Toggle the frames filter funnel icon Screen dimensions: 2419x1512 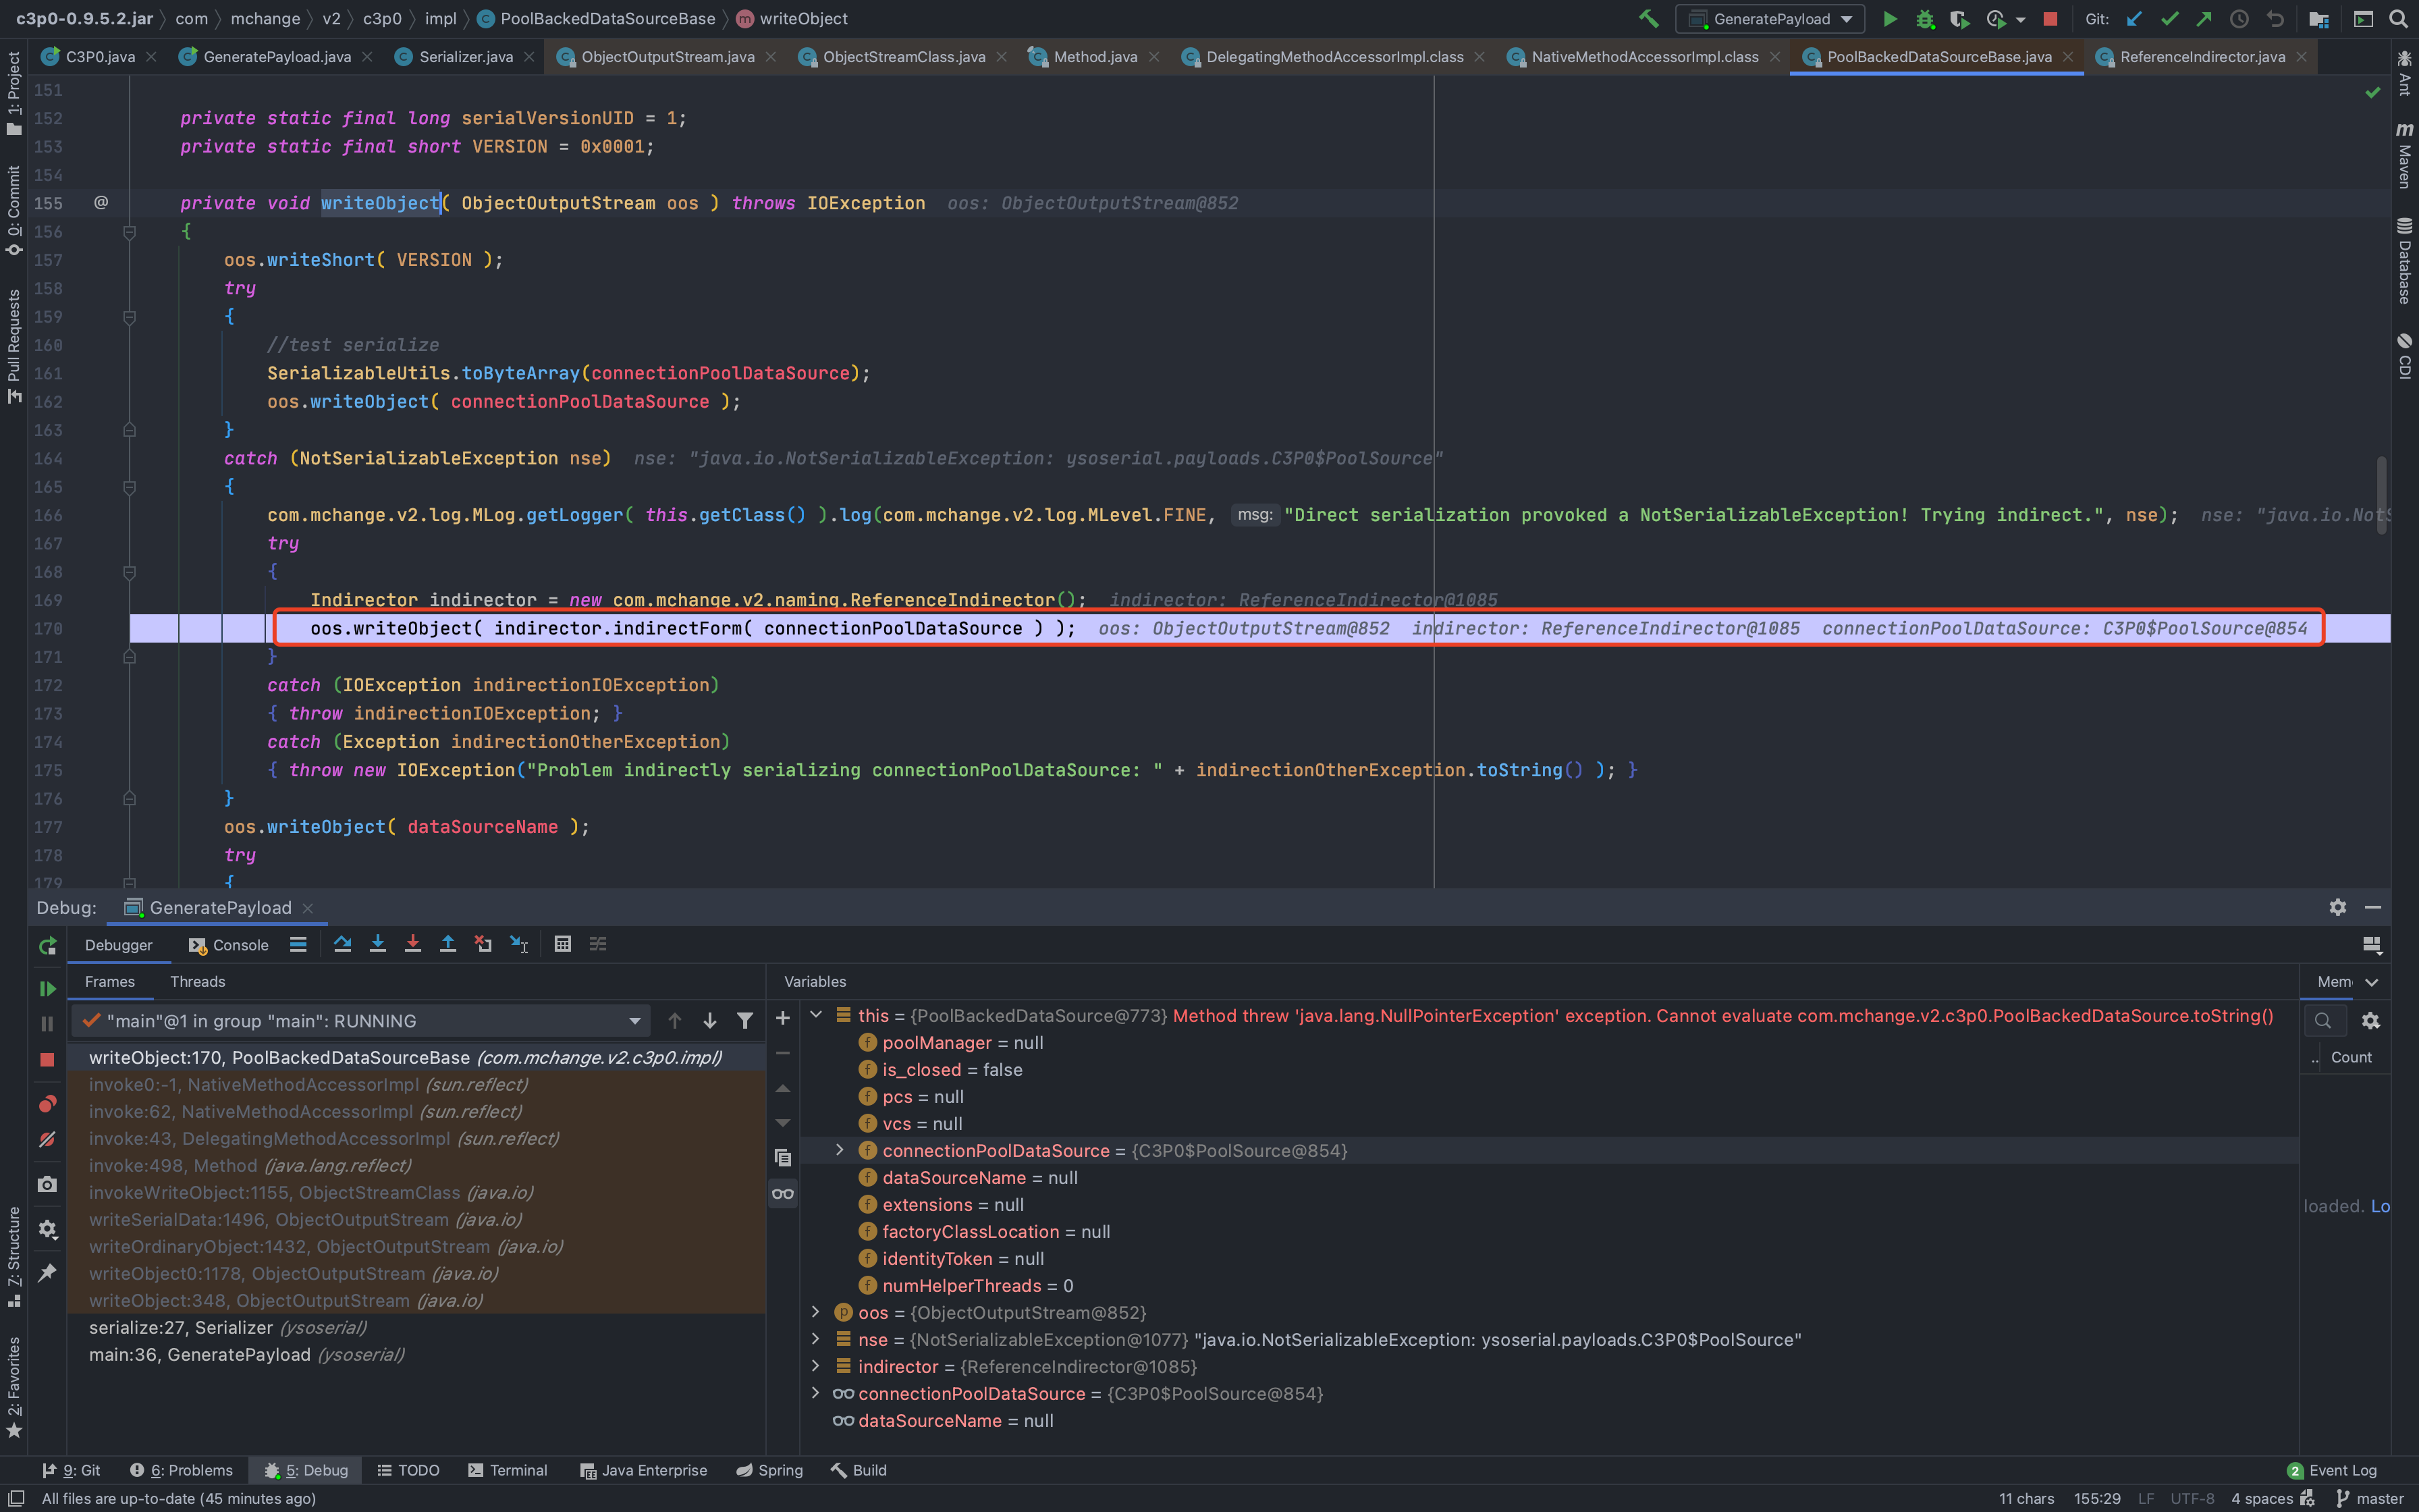pos(744,1020)
